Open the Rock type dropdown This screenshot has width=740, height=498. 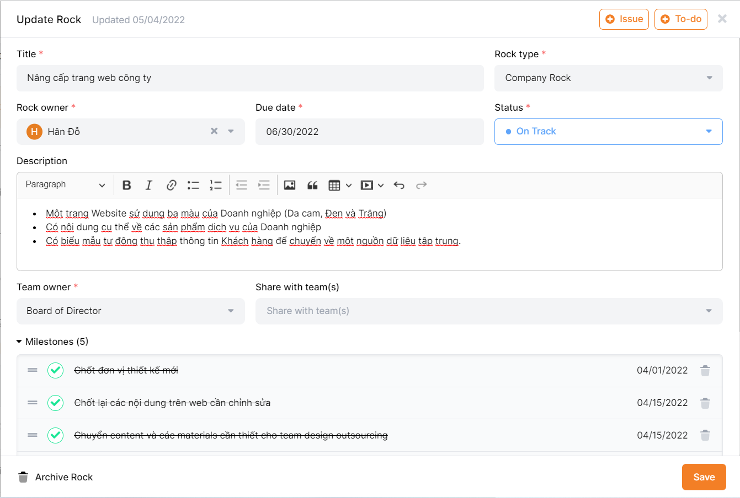609,78
